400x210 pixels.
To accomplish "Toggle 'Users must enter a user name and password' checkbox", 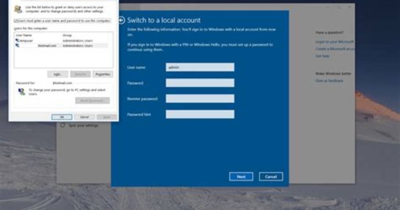I will click(15, 21).
